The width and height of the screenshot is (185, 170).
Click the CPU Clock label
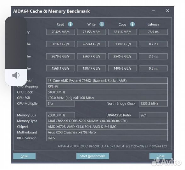(x=25, y=92)
